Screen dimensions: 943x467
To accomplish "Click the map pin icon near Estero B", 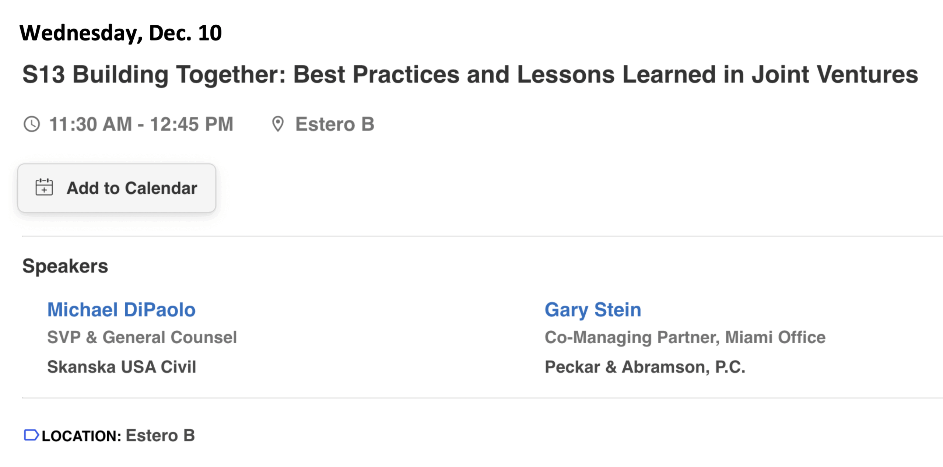I will click(x=278, y=124).
